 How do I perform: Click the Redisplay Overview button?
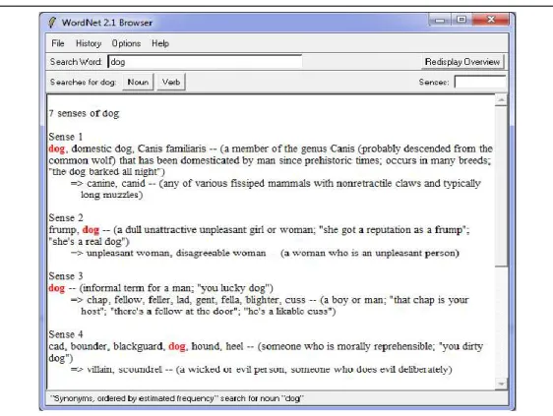pos(462,62)
